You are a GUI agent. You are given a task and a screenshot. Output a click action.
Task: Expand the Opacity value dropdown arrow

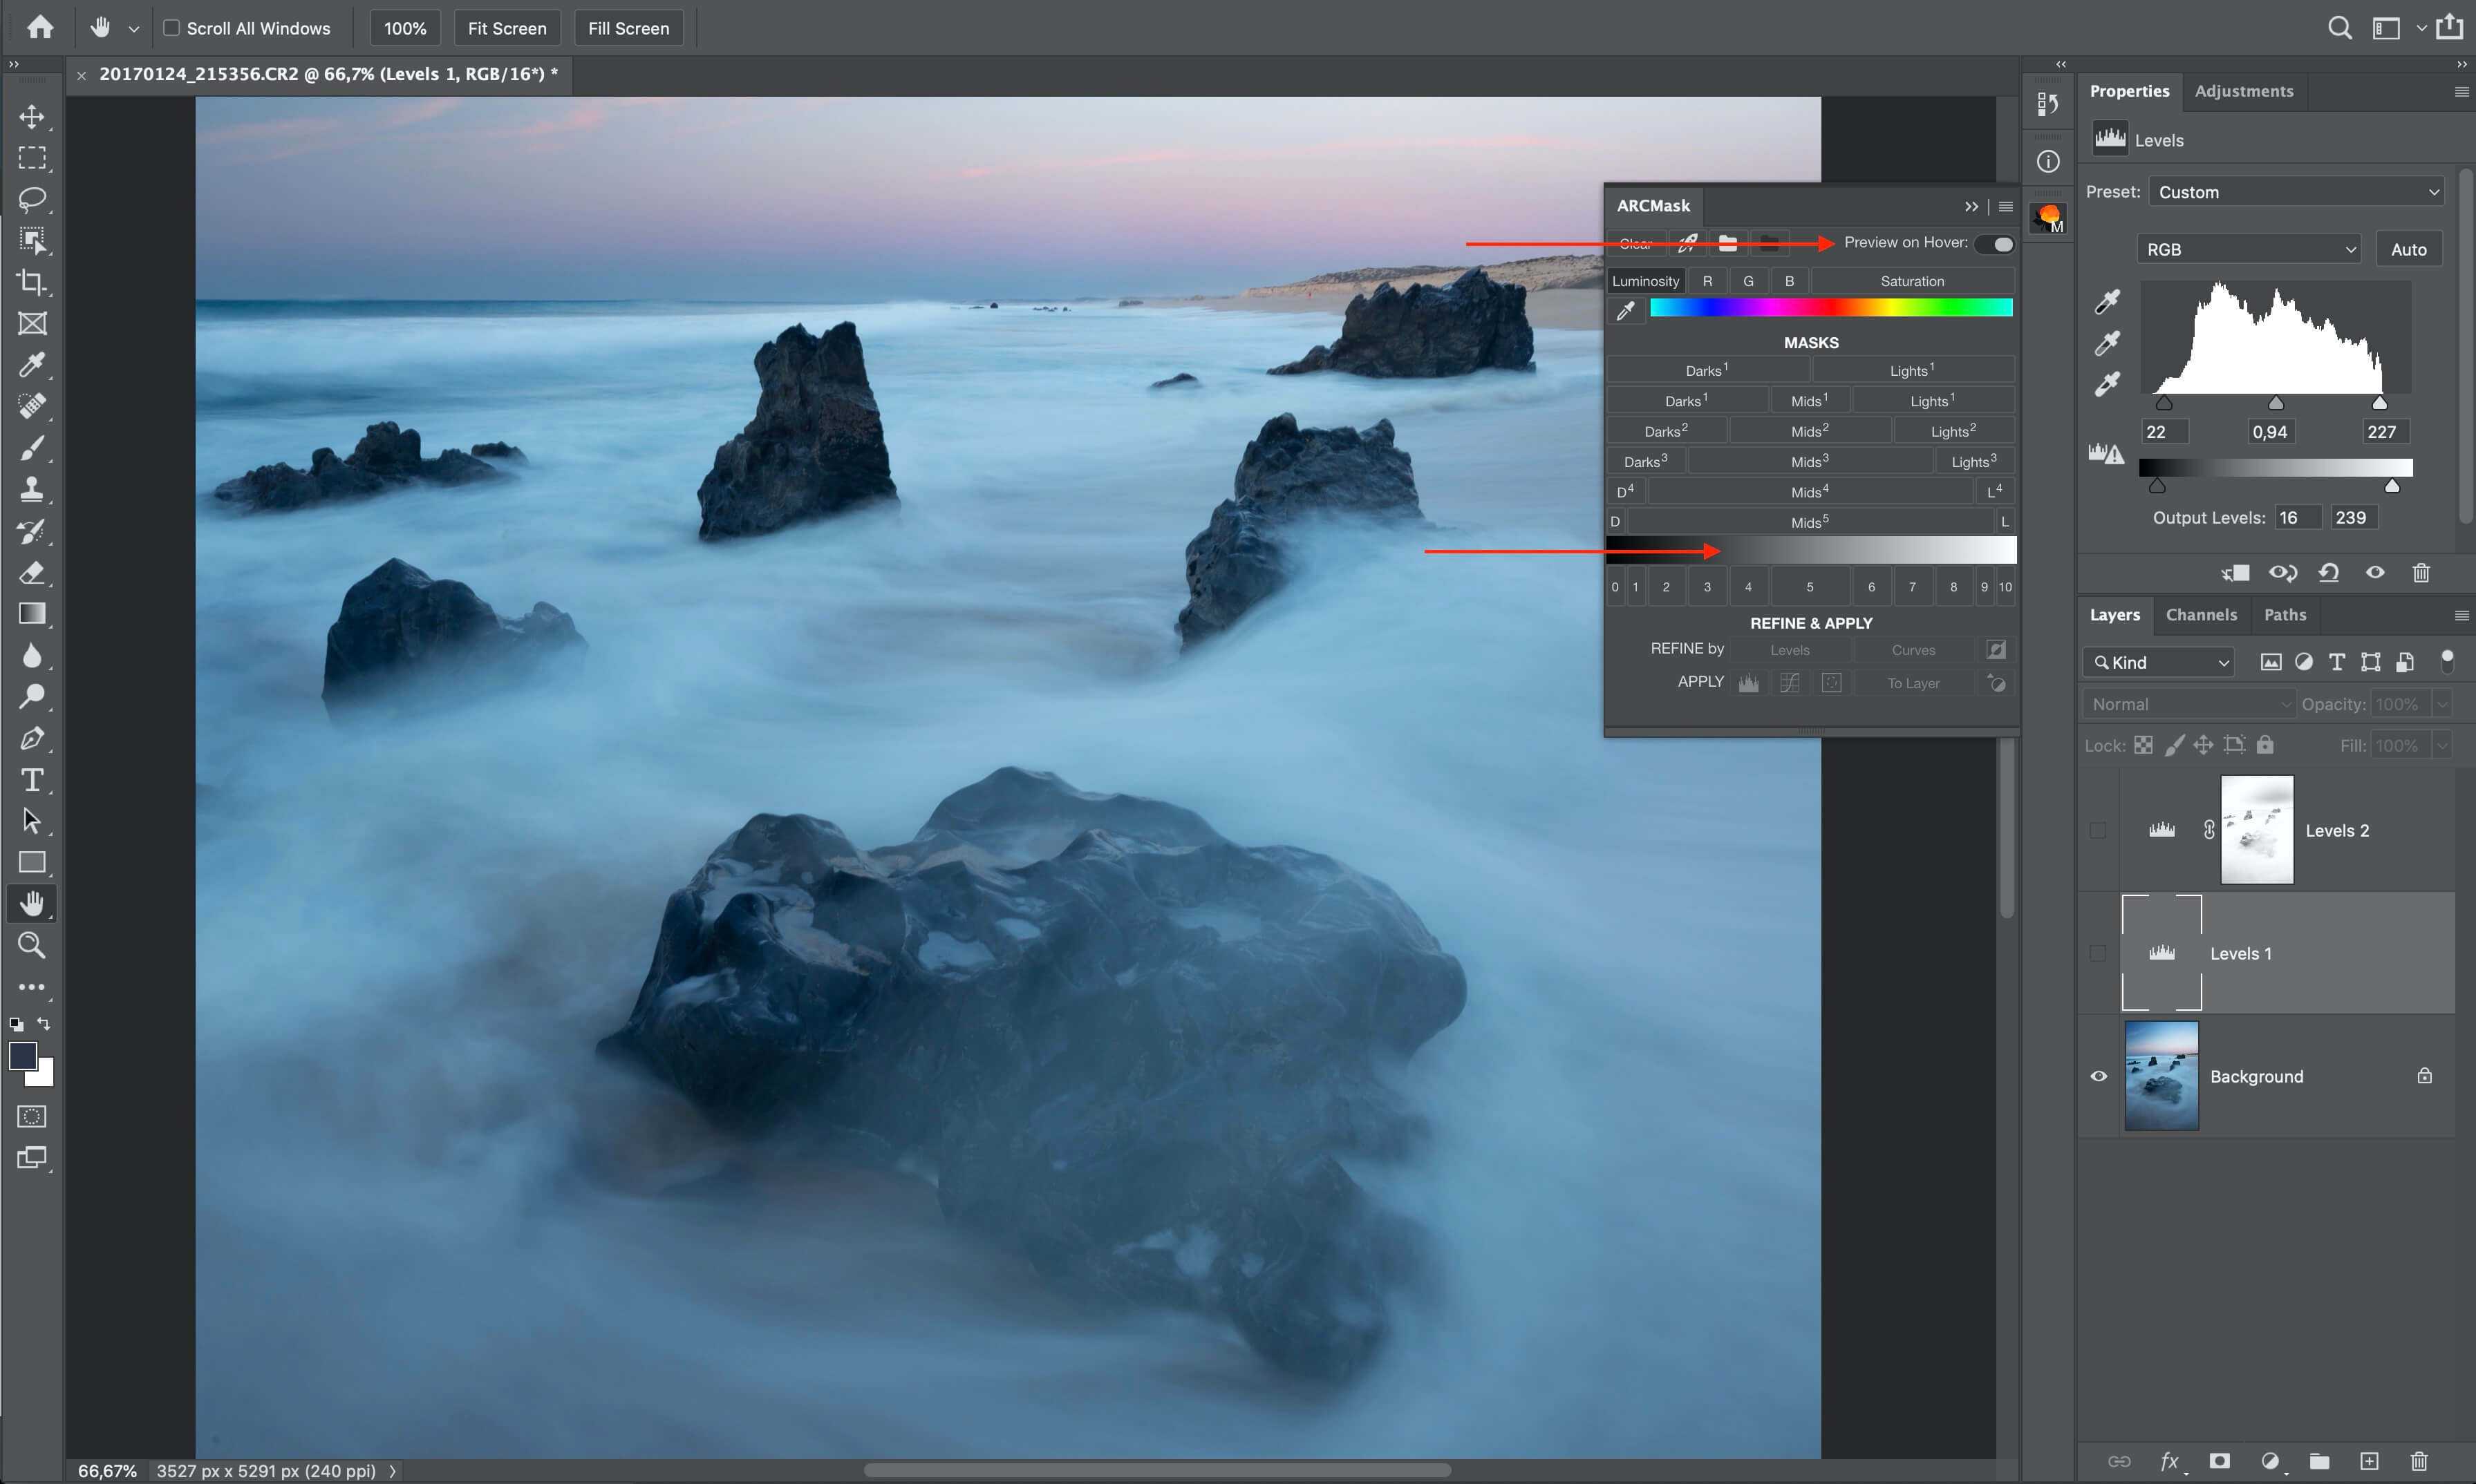[2442, 704]
